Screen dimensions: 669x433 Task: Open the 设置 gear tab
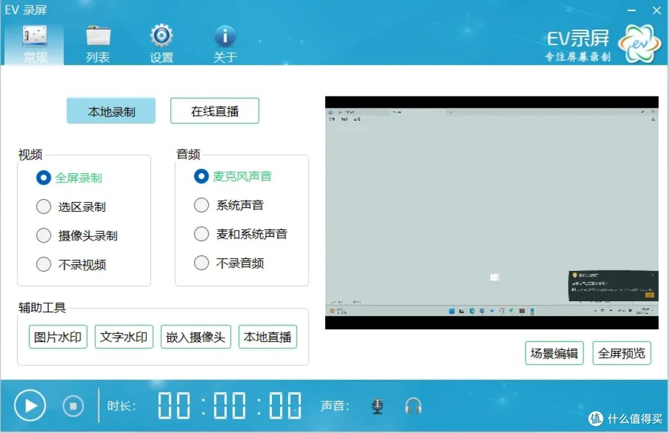pos(161,45)
